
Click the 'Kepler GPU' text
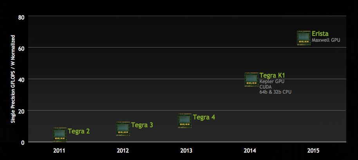[272, 81]
